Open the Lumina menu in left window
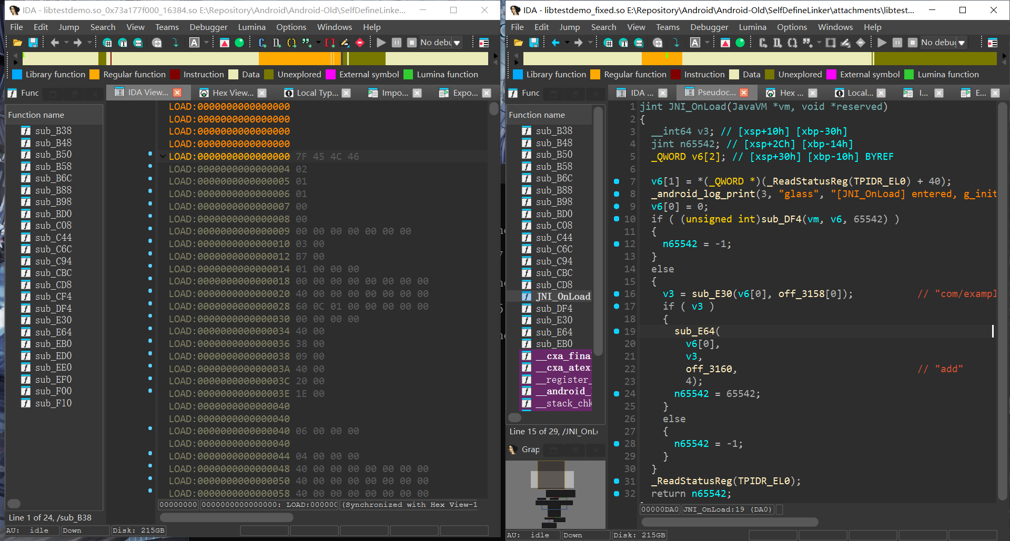The width and height of the screenshot is (1010, 541). click(x=251, y=27)
